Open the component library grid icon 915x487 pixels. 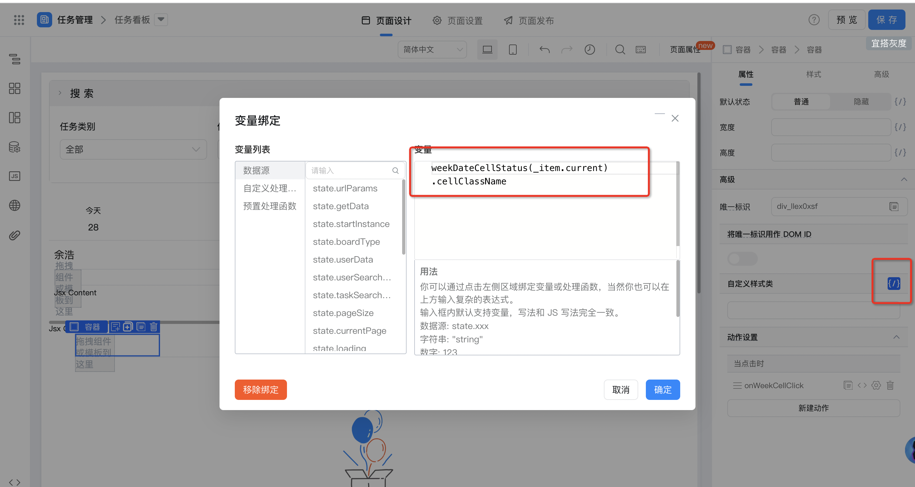(x=15, y=88)
